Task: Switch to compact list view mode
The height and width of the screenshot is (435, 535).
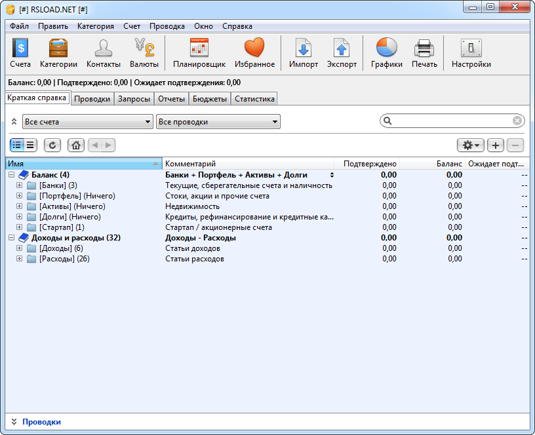Action: click(29, 145)
